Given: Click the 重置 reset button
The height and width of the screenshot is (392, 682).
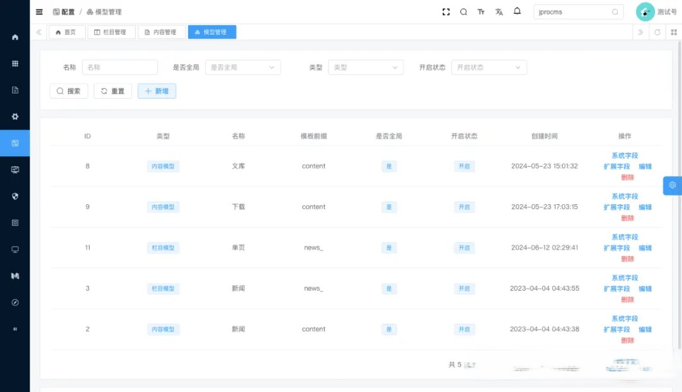Looking at the screenshot, I should (x=112, y=91).
